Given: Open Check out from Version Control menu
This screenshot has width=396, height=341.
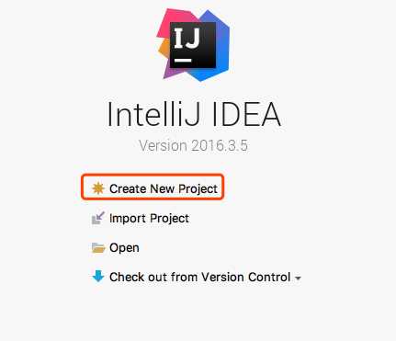Looking at the screenshot, I should point(199,277).
